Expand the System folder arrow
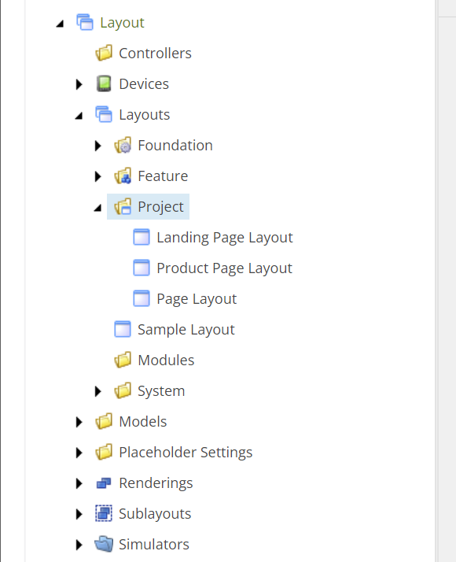Screen dimensions: 456x562 97,391
